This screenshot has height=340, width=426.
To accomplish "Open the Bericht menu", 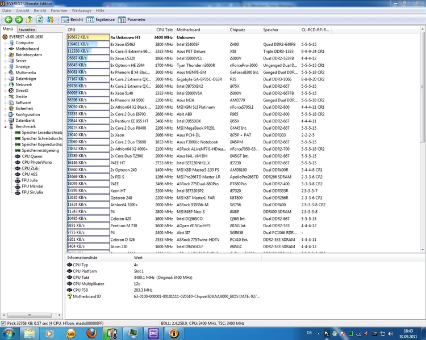I will 40,11.
